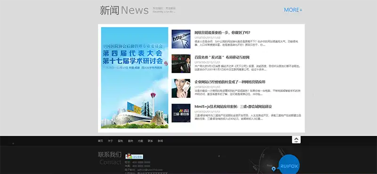Viewport: 377px width, 174px height.
Task: Open 案例 in footer navigation
Action: 131,141
